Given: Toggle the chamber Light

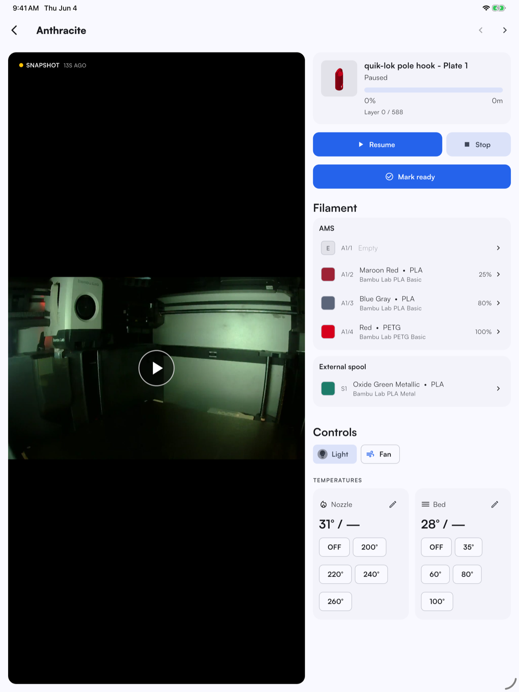Looking at the screenshot, I should (335, 454).
